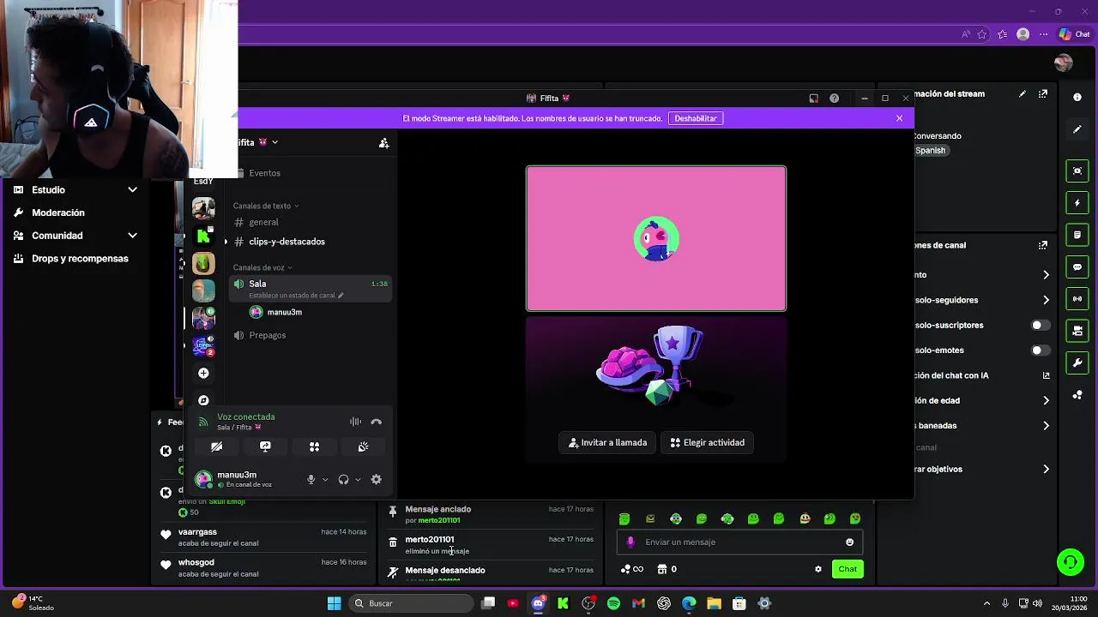Open Discord user settings gear
Image resolution: width=1098 pixels, height=617 pixels.
(376, 480)
